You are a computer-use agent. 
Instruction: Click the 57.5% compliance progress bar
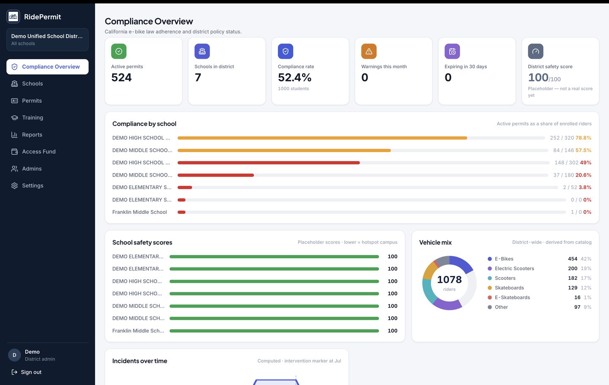[363, 150]
